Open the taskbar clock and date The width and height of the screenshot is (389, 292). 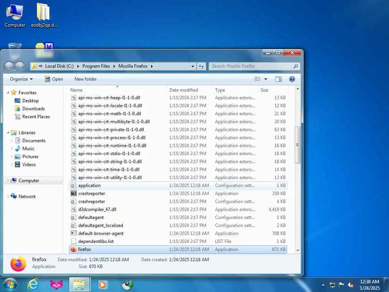(x=370, y=284)
